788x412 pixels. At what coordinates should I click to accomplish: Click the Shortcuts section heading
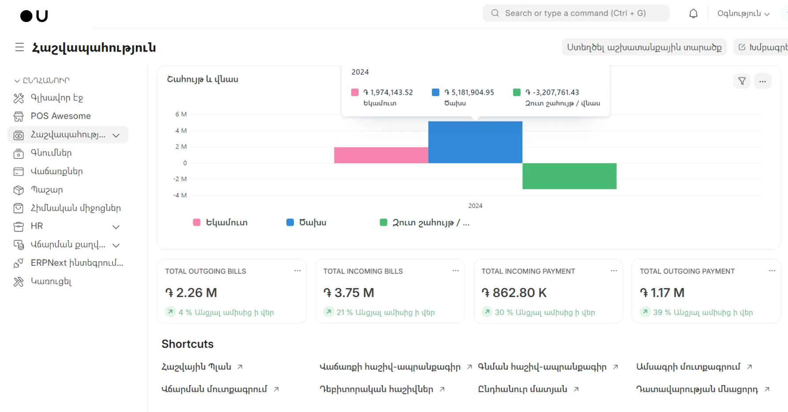coord(188,344)
